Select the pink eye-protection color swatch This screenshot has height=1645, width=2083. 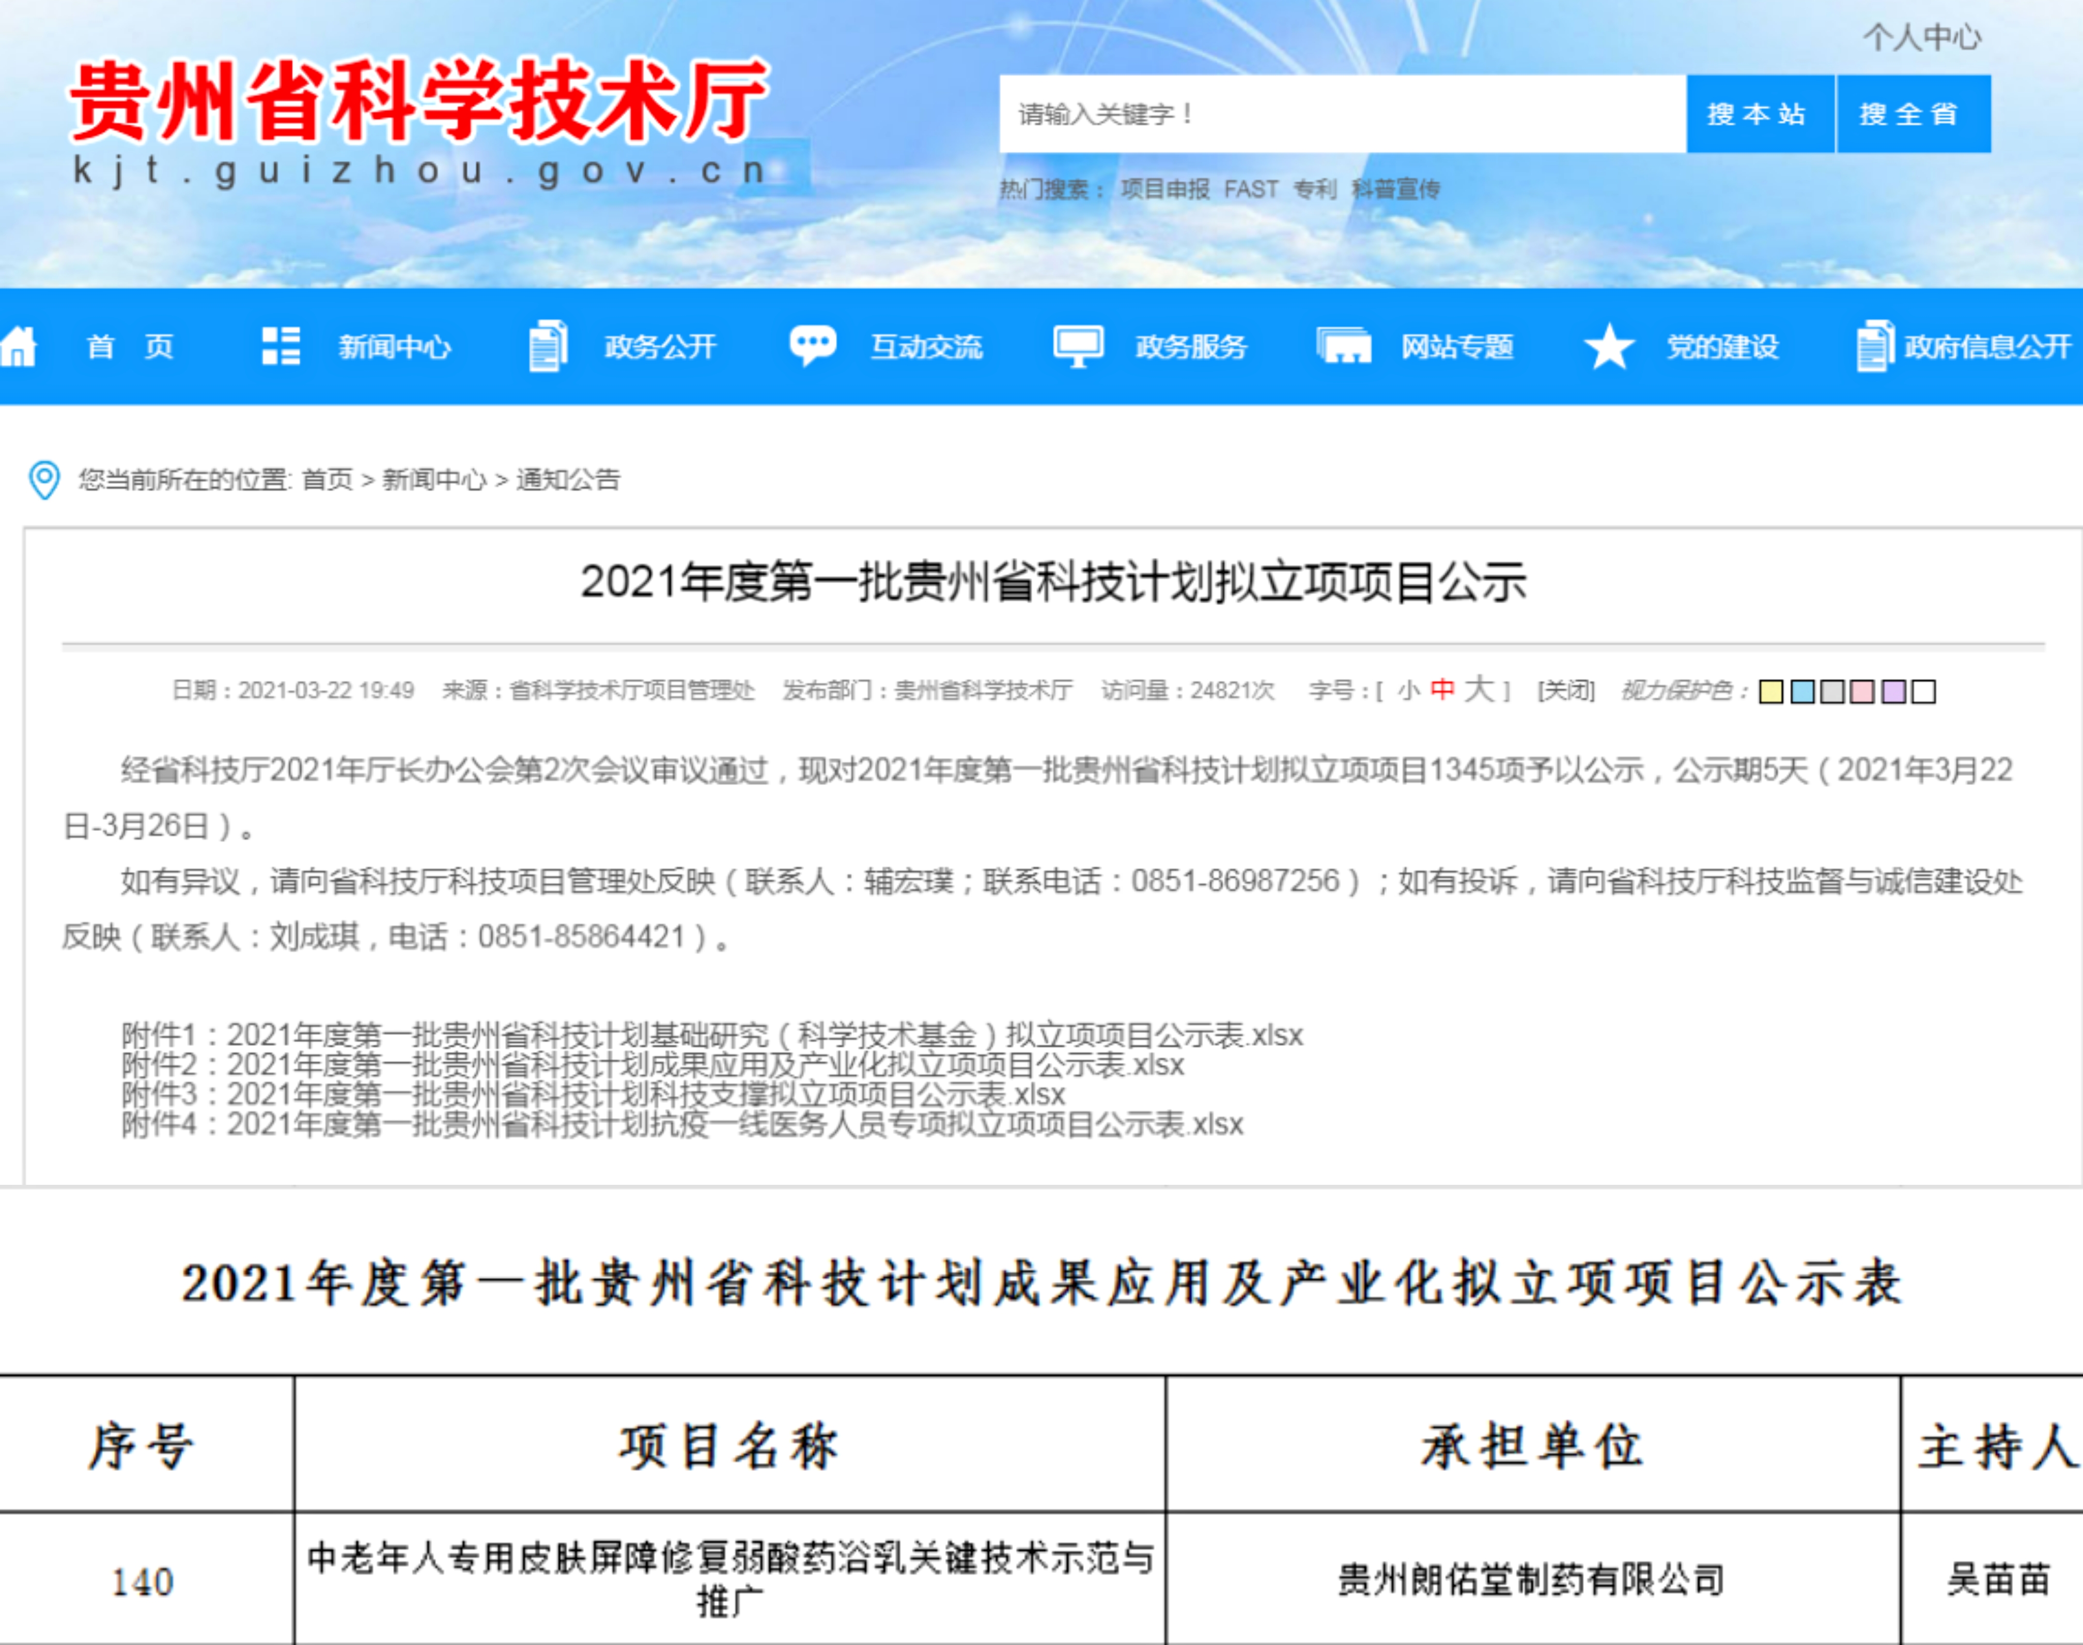pyautogui.click(x=1862, y=692)
